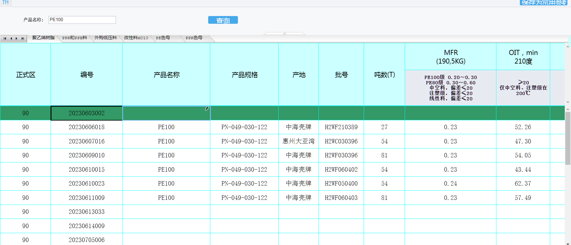The width and height of the screenshot is (571, 245).
Task: Go to previous sheet tab arrow
Action: 11,38
